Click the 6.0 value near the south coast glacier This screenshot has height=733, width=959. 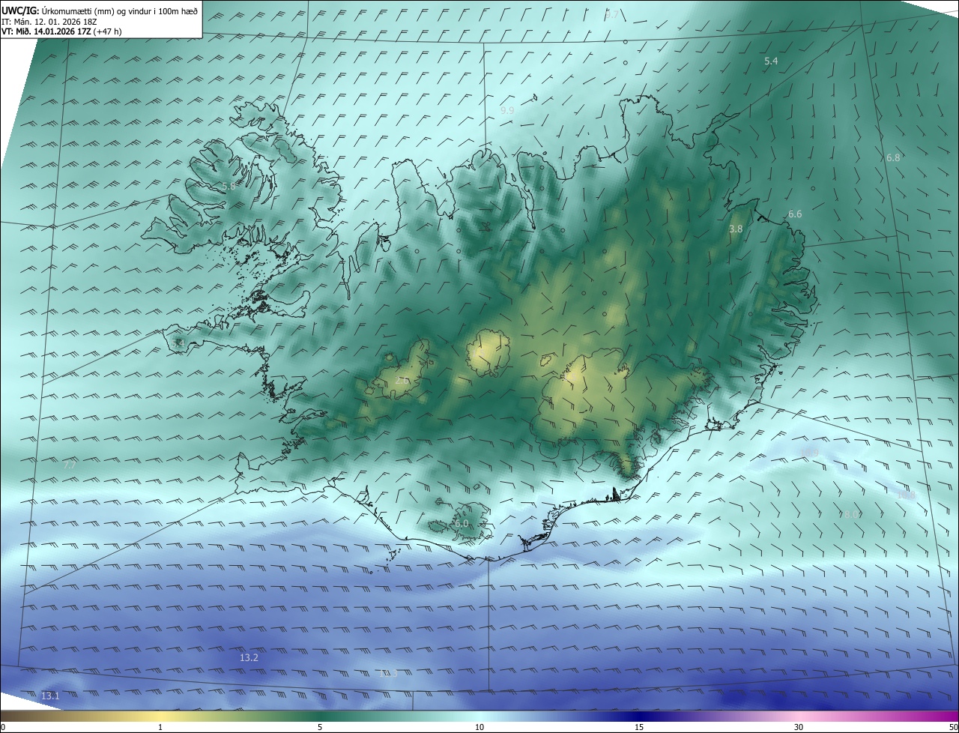pos(462,523)
